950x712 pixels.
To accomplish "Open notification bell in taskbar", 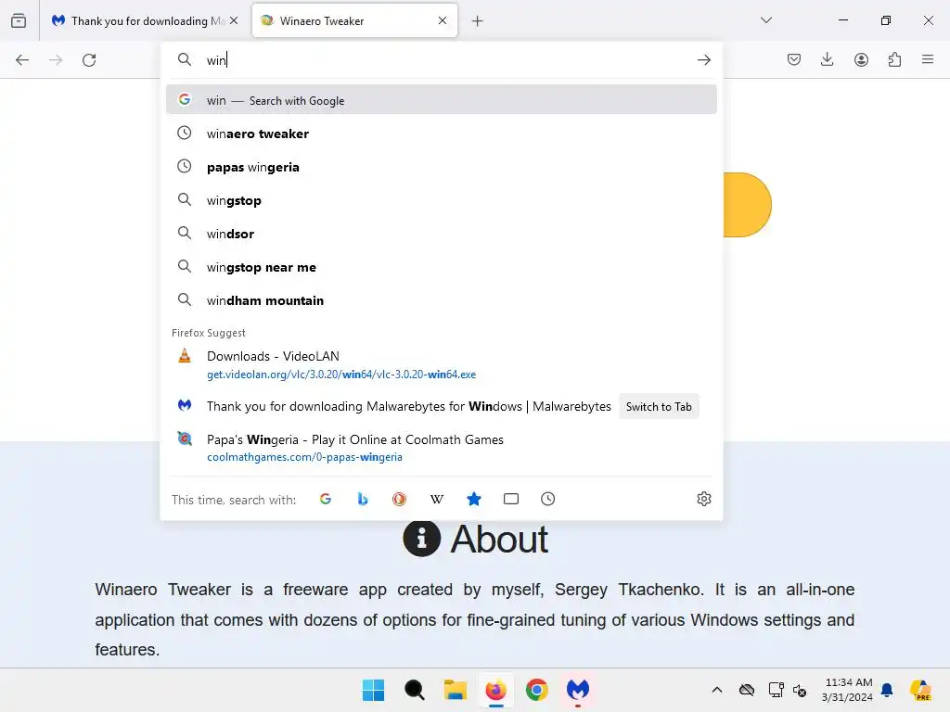I will (x=887, y=690).
